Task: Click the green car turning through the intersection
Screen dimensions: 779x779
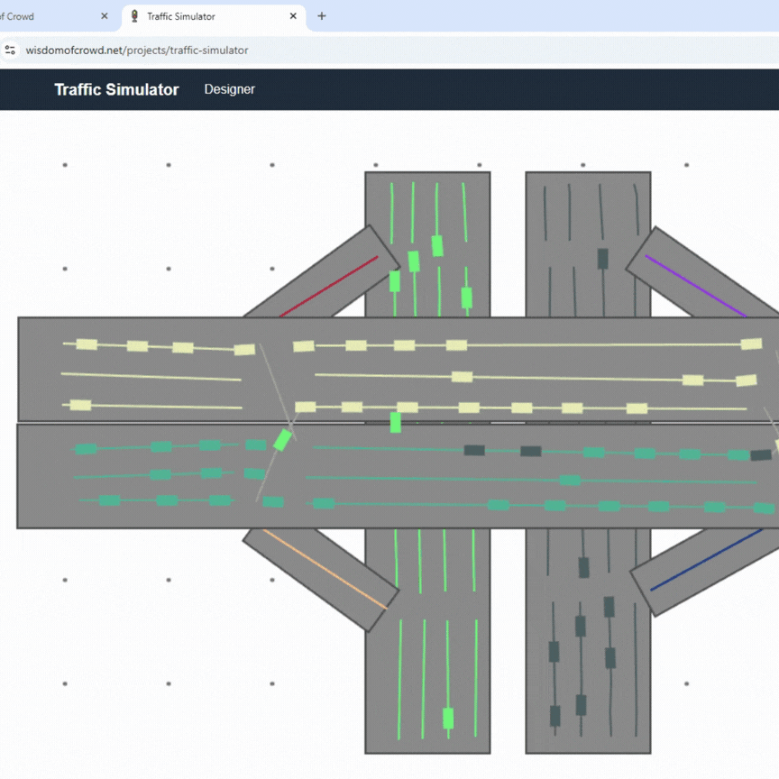Action: 282,439
